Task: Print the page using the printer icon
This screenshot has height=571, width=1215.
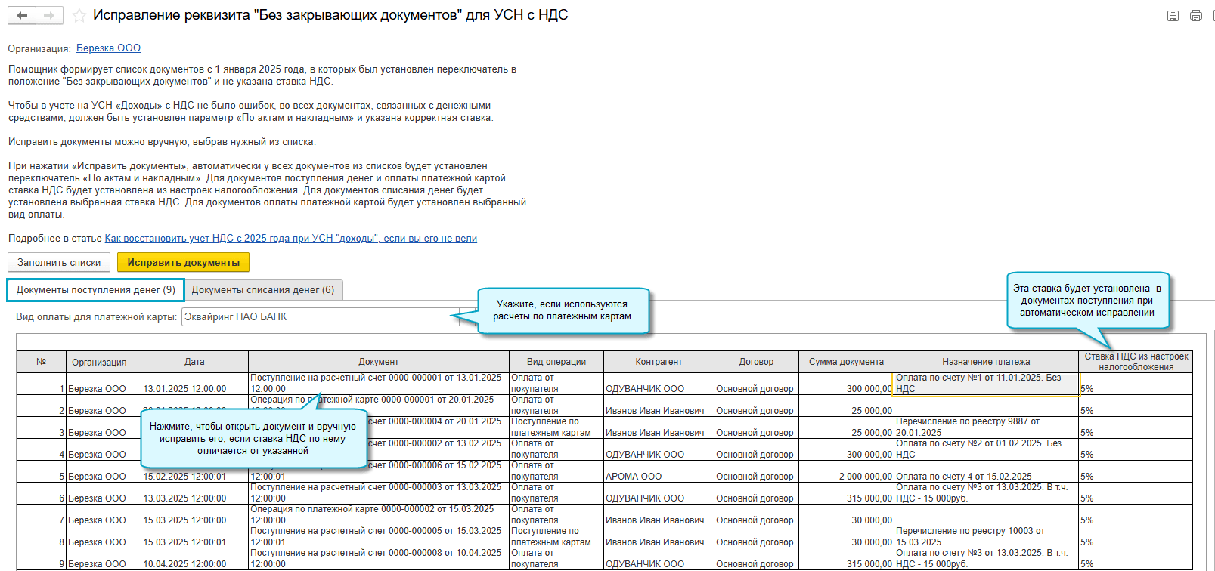Action: pyautogui.click(x=1195, y=16)
